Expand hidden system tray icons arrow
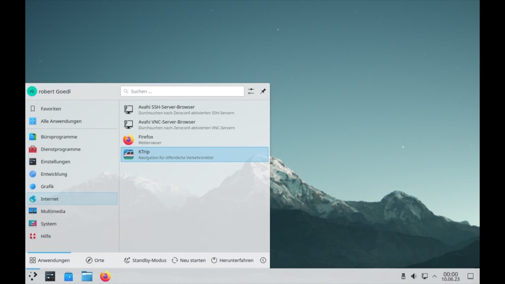This screenshot has width=505, height=284. 434,276
